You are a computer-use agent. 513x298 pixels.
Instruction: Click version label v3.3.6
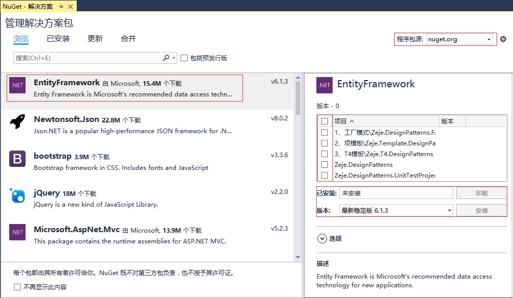[279, 155]
